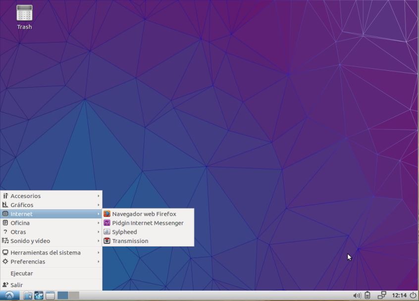Launch Pidgin Internet Messenger
This screenshot has width=419, height=301.
coord(147,223)
